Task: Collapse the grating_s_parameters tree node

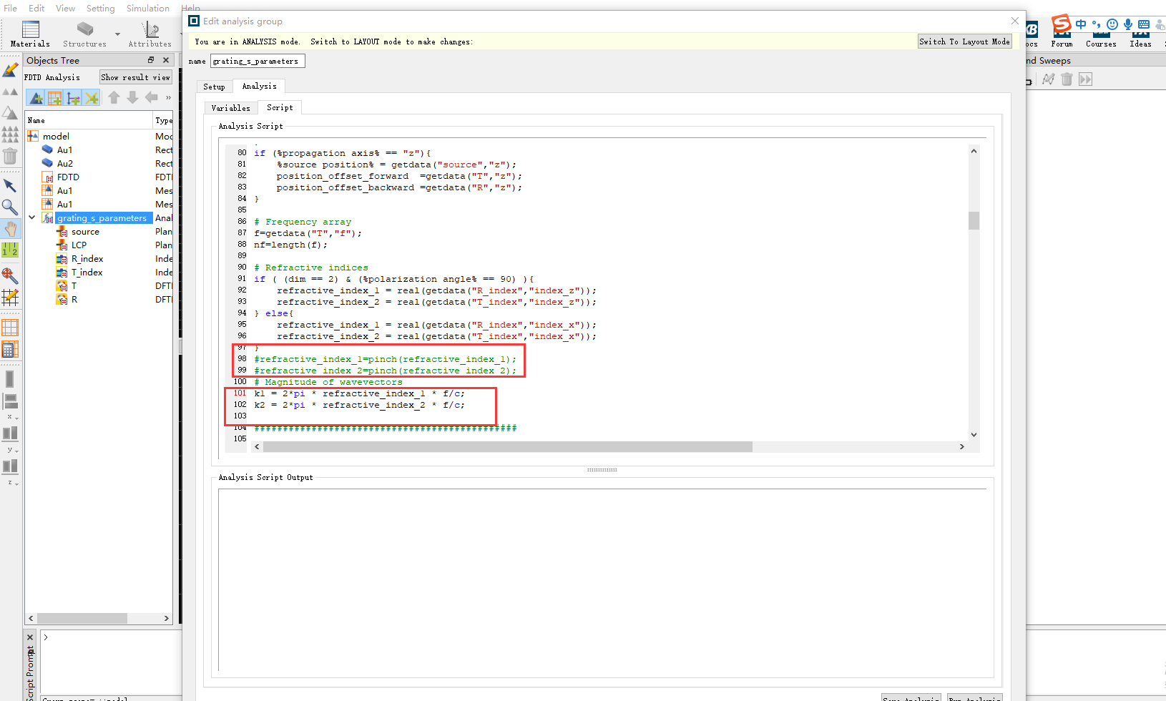Action: pyautogui.click(x=32, y=217)
